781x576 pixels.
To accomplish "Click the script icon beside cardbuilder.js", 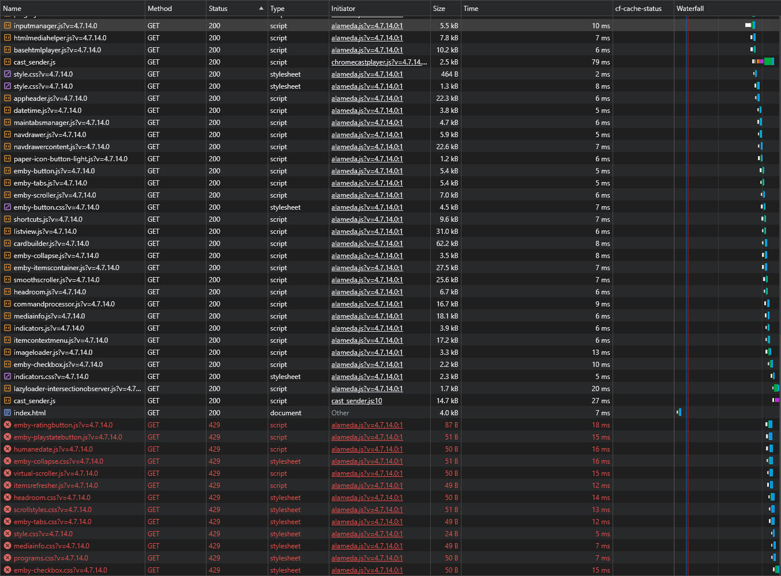I will coord(7,243).
